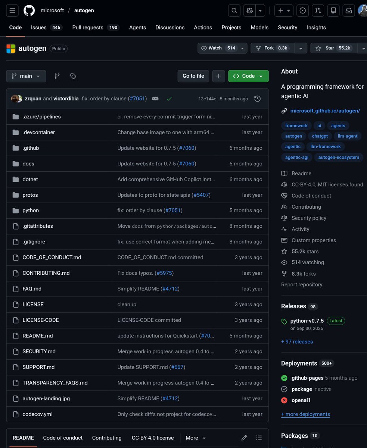Click the .azure/pipelines folder icon
Viewport: 367px width, 448px height.
pos(16,117)
